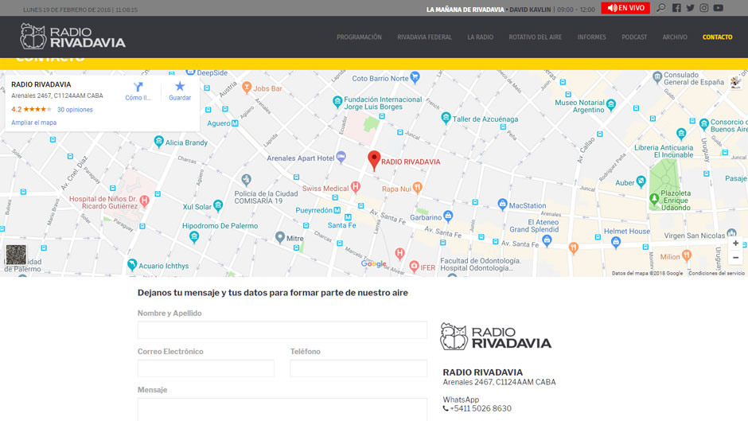The image size is (748, 421).
Task: Focus the Nombre y Apellido field
Action: coord(282,329)
